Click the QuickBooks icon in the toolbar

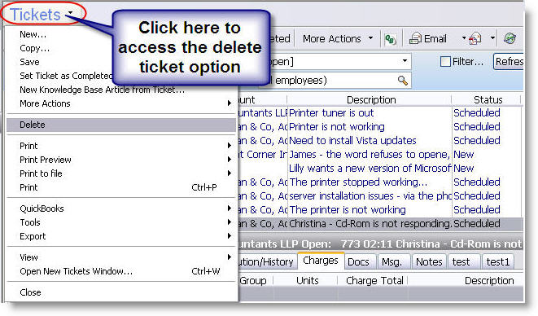[390, 39]
